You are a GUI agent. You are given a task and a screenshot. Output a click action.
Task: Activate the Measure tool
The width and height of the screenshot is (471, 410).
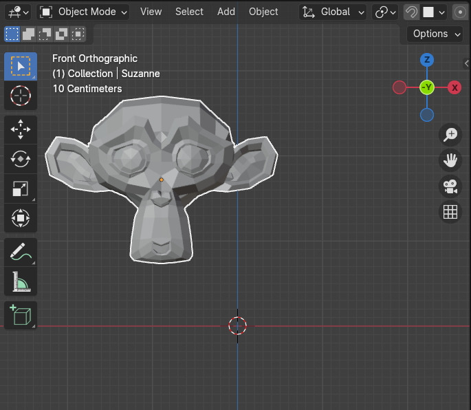click(x=21, y=281)
